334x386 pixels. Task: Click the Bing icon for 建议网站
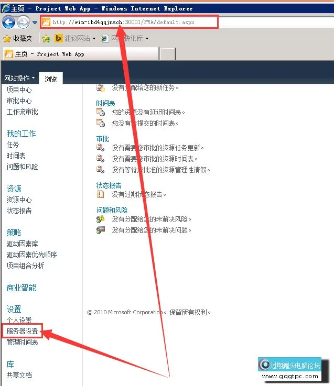click(x=58, y=38)
